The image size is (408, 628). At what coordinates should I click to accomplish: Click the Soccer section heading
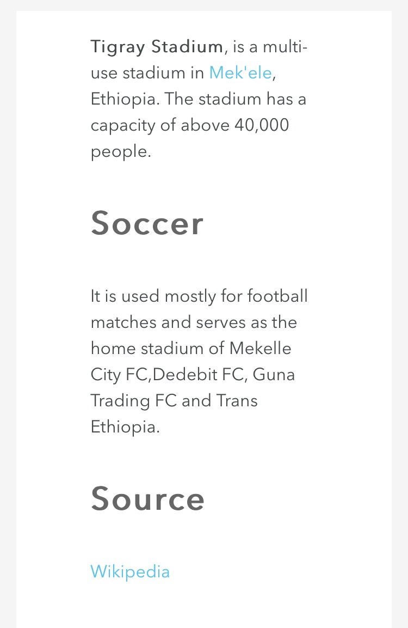147,223
